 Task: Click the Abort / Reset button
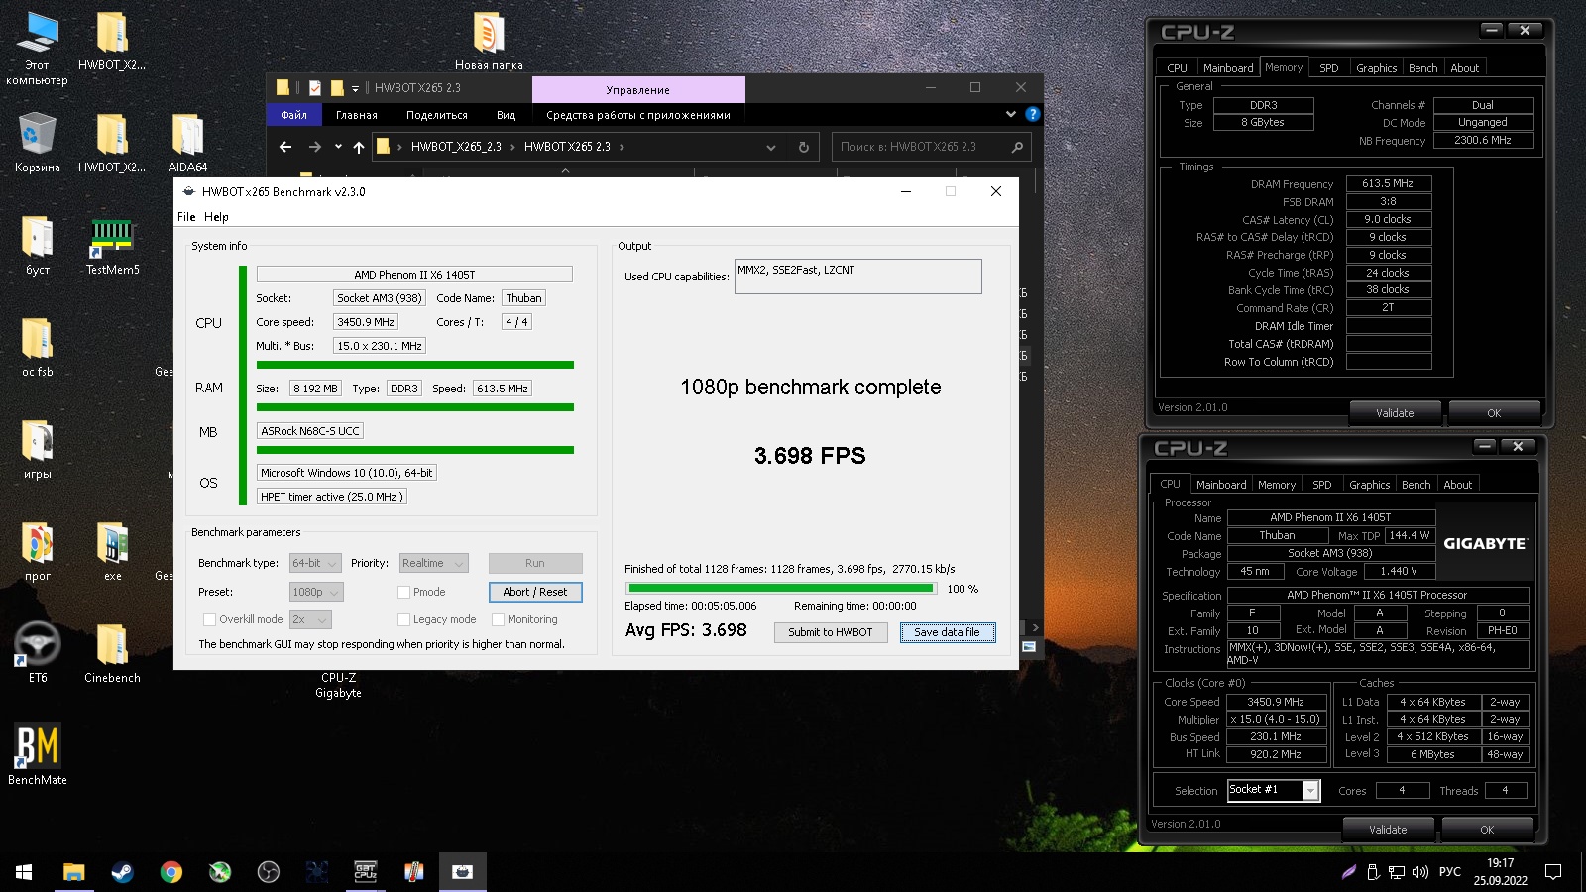tap(535, 592)
